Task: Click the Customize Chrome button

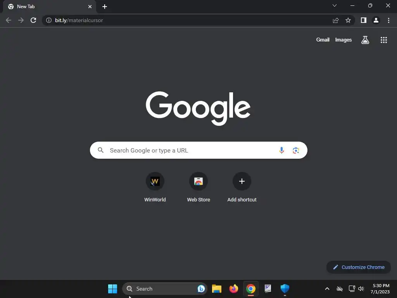Action: 359,267
